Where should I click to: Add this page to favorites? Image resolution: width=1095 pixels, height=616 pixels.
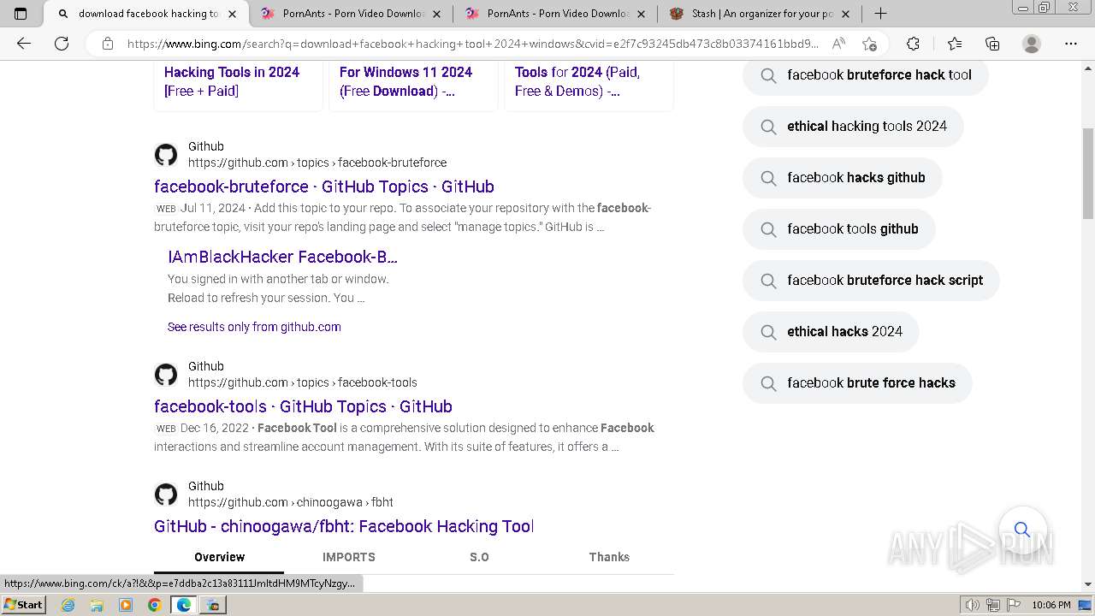pyautogui.click(x=870, y=44)
